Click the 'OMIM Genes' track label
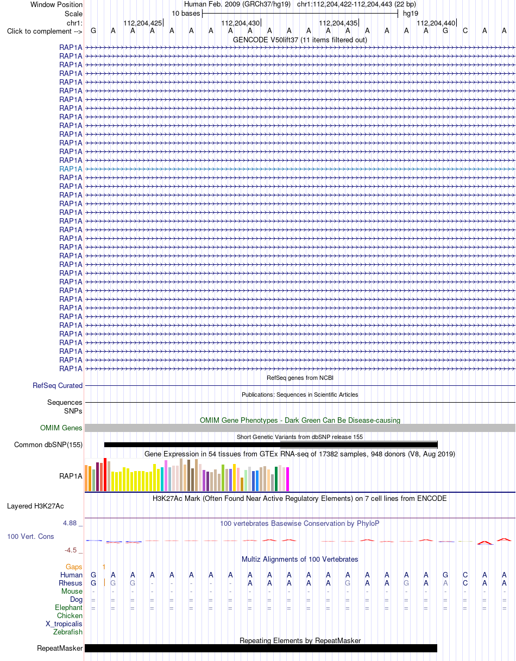The width and height of the screenshot is (516, 661). pos(61,428)
